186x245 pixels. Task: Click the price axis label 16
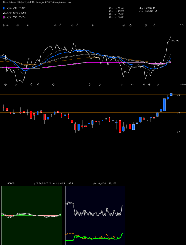pos(179,131)
